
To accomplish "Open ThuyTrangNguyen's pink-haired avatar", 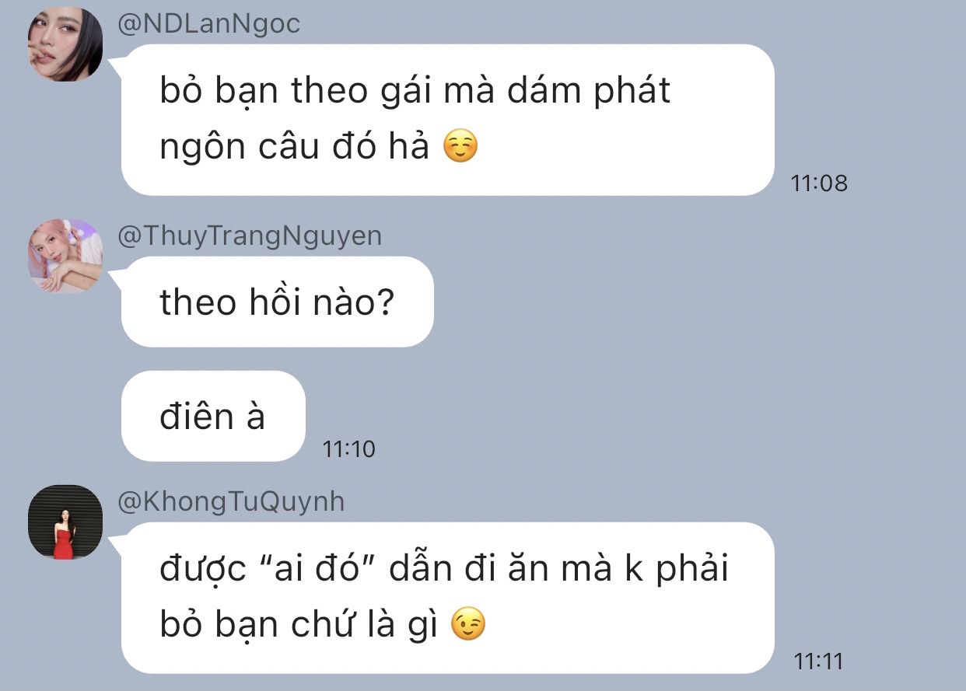I will [65, 256].
